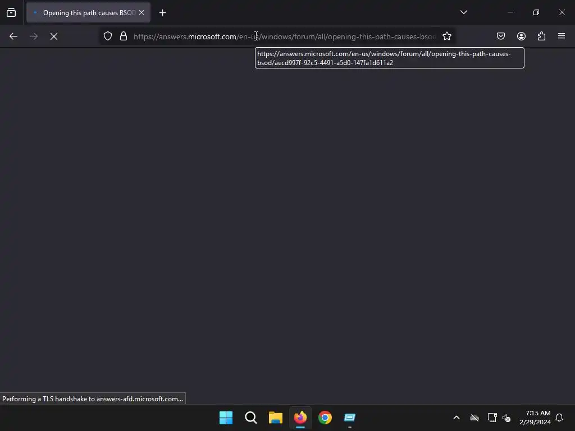
Task: Open Windows Start menu
Action: click(x=226, y=418)
